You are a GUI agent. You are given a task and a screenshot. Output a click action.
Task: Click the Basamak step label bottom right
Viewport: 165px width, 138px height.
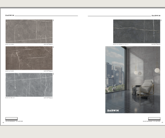click(x=152, y=121)
